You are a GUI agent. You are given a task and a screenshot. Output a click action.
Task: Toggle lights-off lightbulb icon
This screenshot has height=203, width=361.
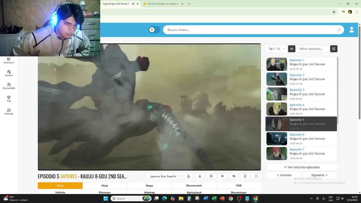245,176
